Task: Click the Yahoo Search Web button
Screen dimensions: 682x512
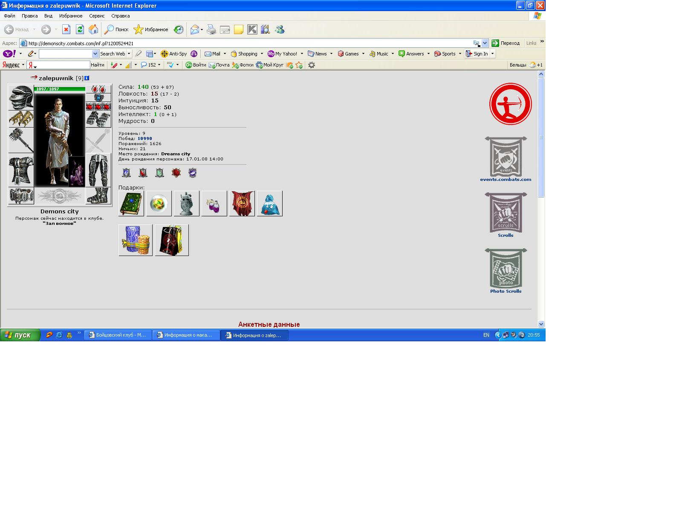Action: click(x=113, y=54)
